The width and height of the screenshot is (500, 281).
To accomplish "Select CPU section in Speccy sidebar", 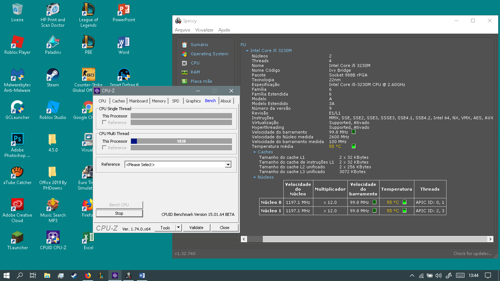I will [195, 63].
